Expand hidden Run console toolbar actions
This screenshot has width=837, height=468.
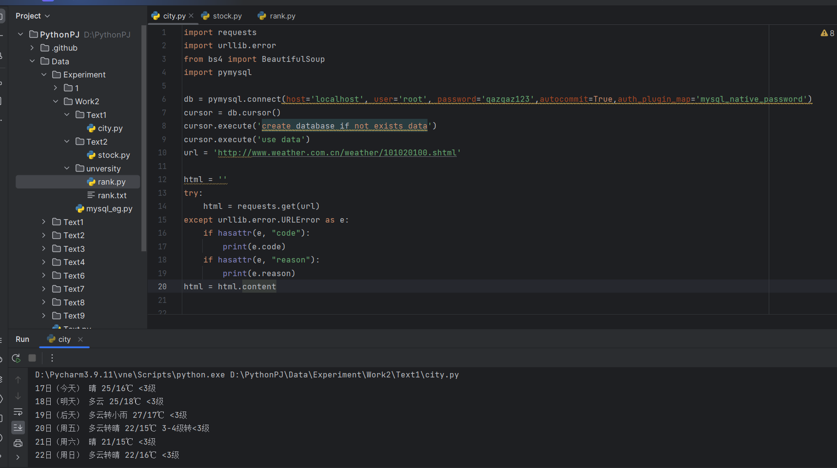pyautogui.click(x=18, y=457)
